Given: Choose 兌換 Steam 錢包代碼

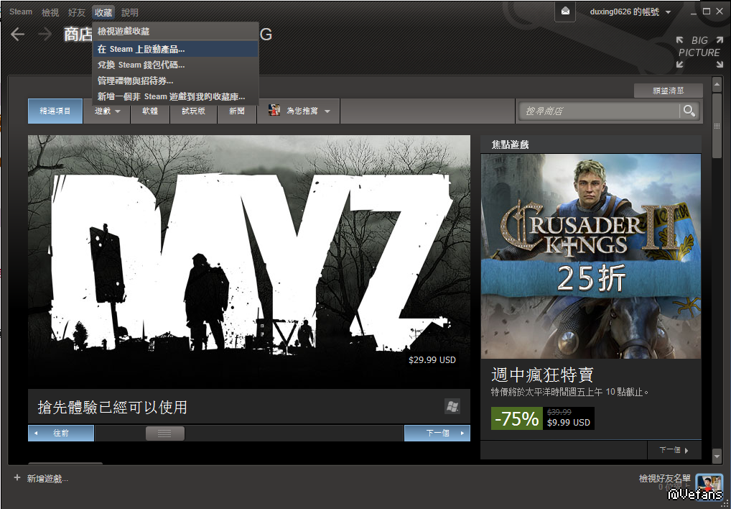Looking at the screenshot, I should pyautogui.click(x=175, y=65).
